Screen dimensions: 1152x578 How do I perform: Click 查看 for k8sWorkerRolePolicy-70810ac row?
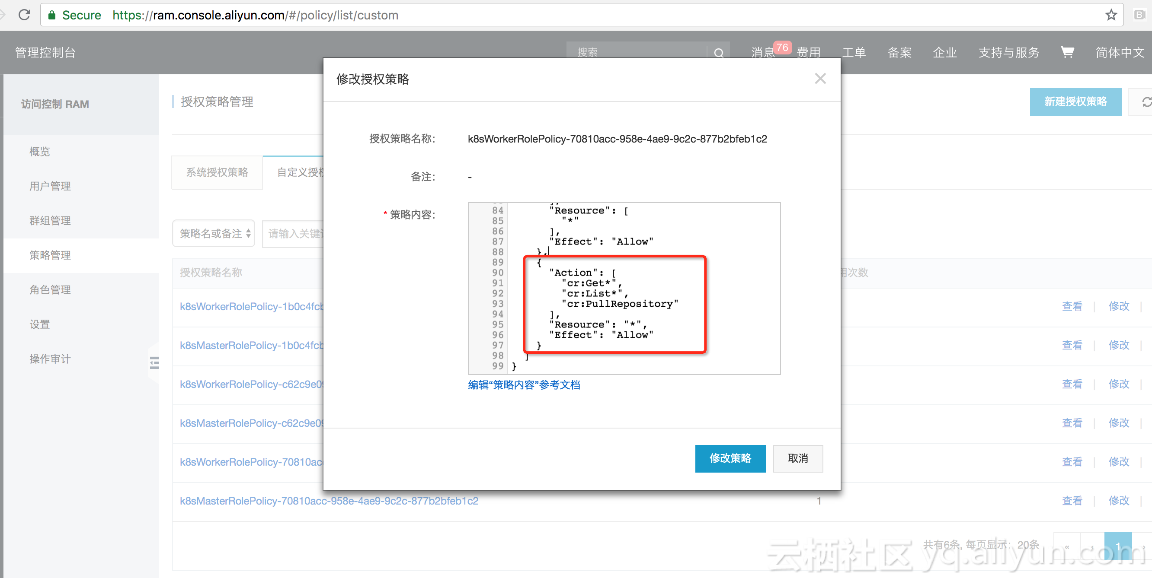tap(1072, 462)
